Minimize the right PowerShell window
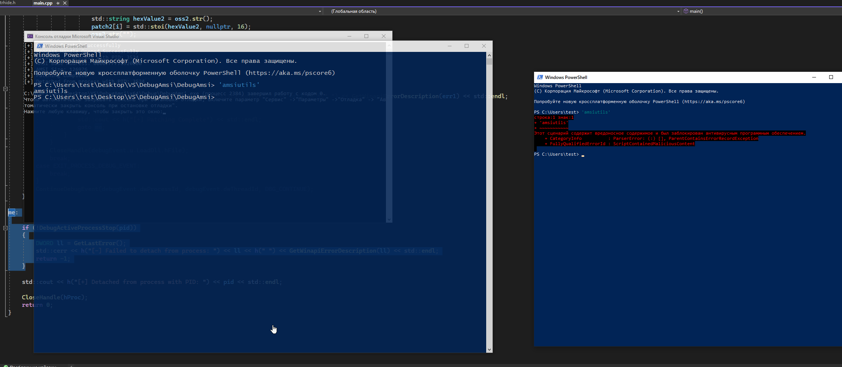Image resolution: width=842 pixels, height=367 pixels. (x=814, y=77)
